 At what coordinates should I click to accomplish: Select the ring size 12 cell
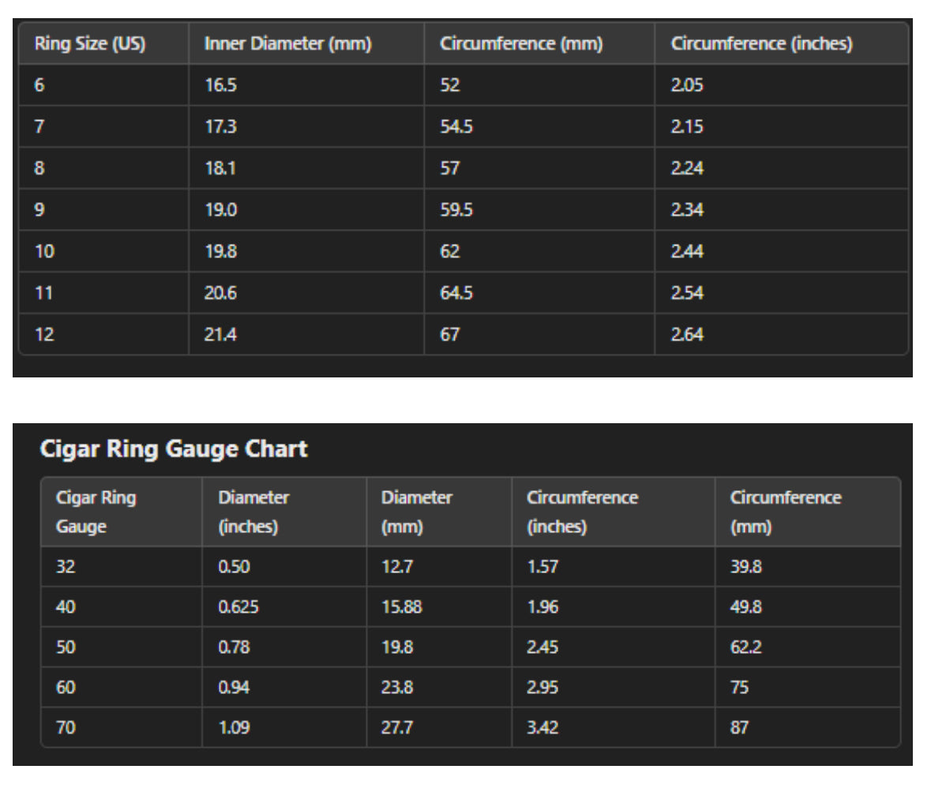(44, 335)
